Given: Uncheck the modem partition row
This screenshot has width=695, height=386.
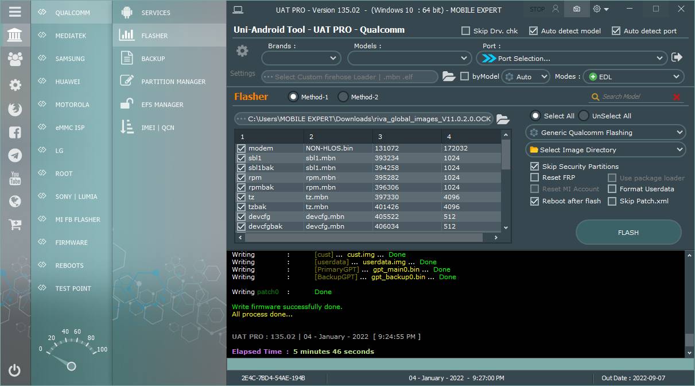Looking at the screenshot, I should (242, 148).
